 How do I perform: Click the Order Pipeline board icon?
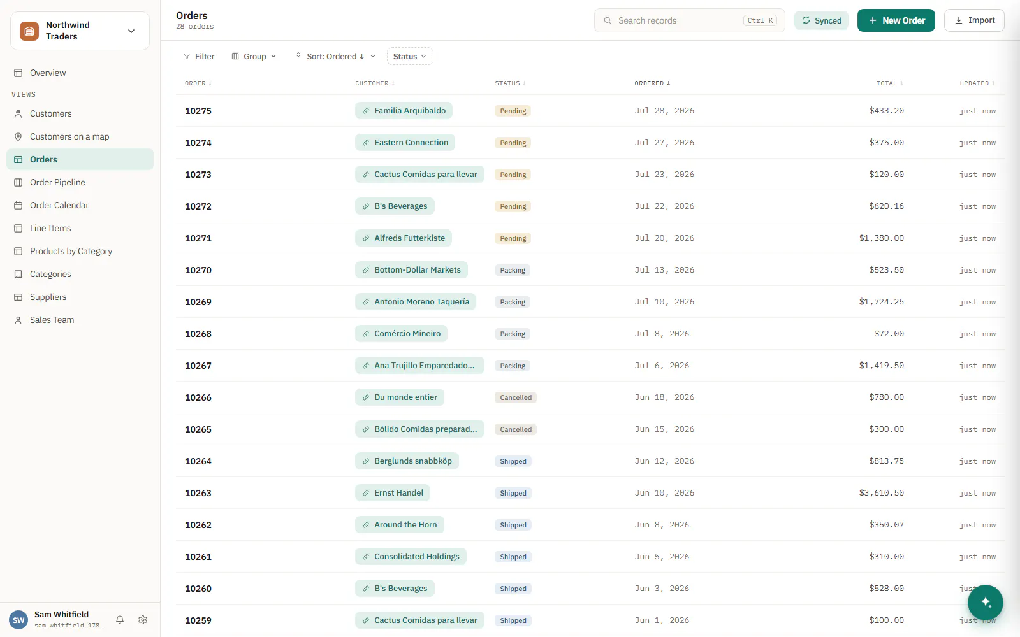click(x=18, y=182)
